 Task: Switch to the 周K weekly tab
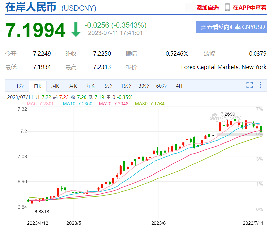click(55, 86)
